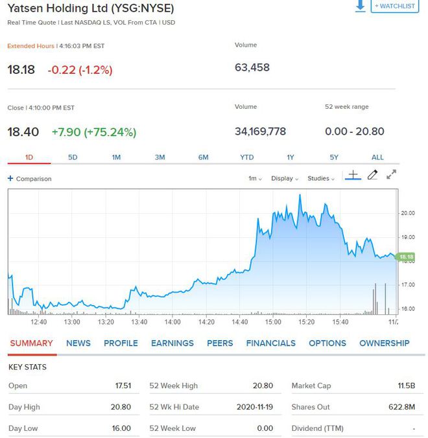View the OWNERSHIP tab
428x438 pixels.
(x=385, y=343)
